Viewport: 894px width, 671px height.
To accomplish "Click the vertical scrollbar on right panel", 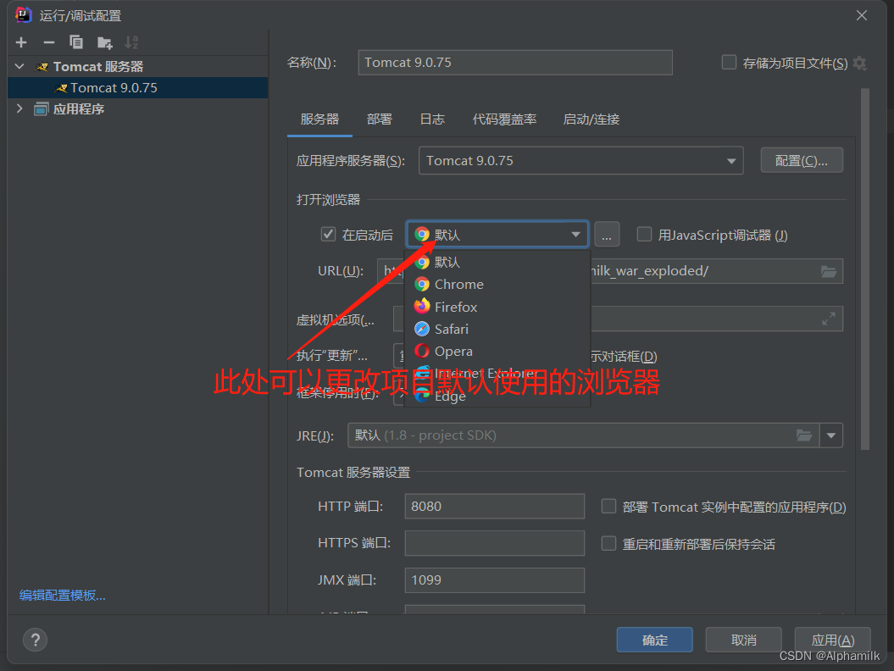I will click(x=865, y=269).
